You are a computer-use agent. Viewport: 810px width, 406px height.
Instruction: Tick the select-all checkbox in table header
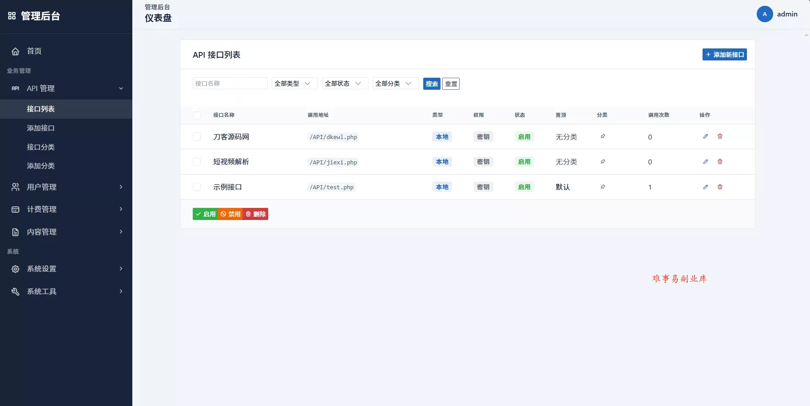197,115
